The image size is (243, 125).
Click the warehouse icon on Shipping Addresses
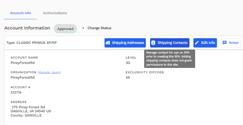pyautogui.click(x=108, y=43)
